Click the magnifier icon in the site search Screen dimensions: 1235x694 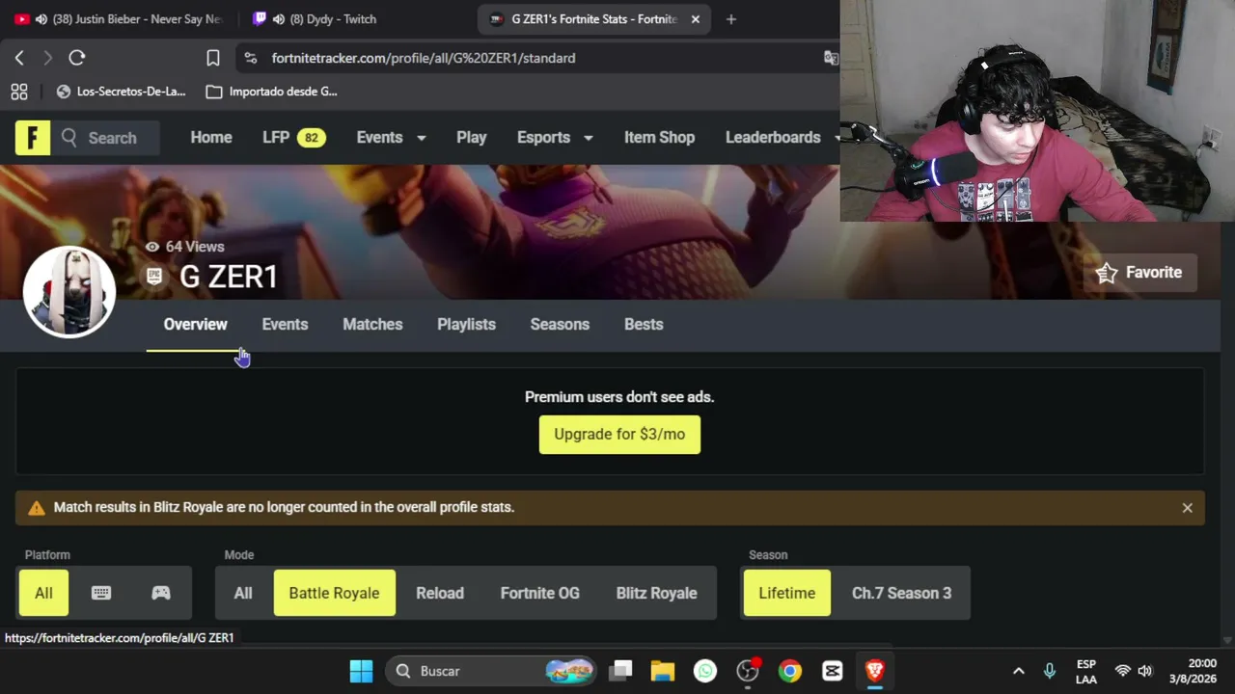click(x=69, y=138)
